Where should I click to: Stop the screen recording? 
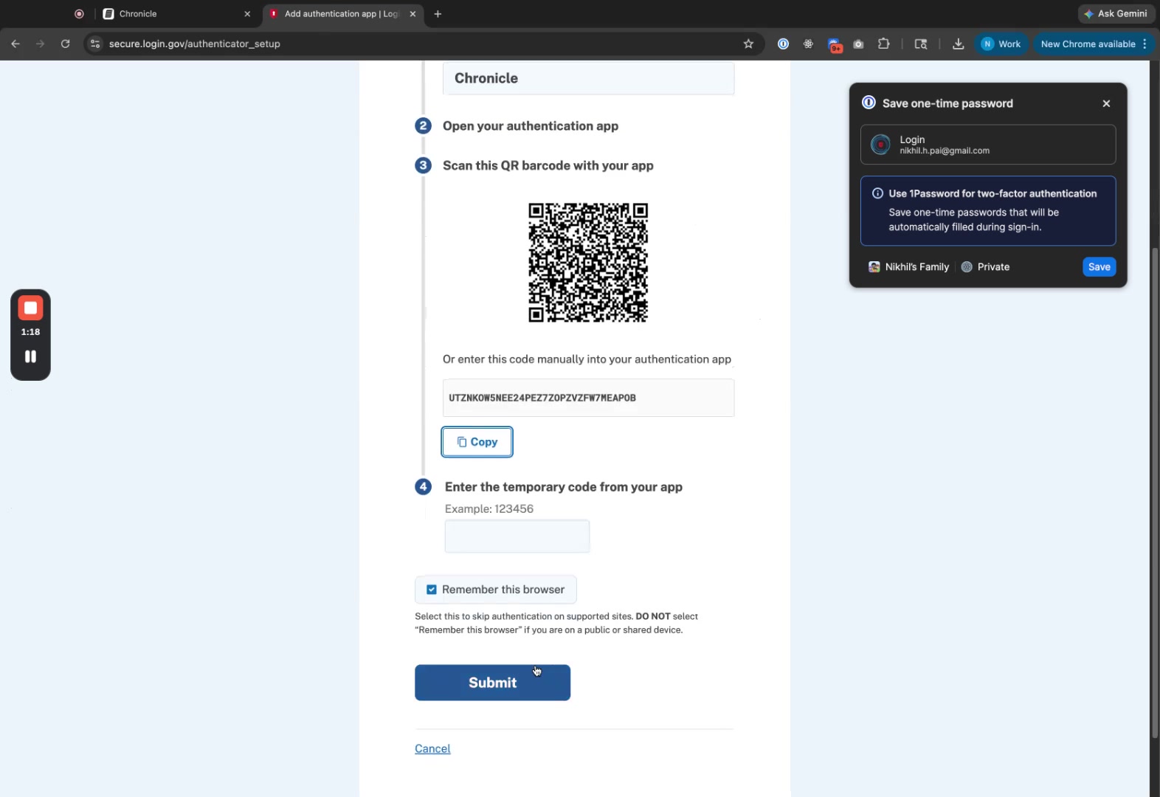click(x=30, y=308)
